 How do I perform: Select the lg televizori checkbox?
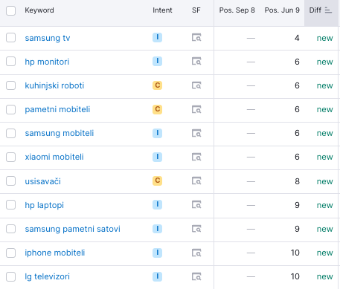[x=10, y=276]
